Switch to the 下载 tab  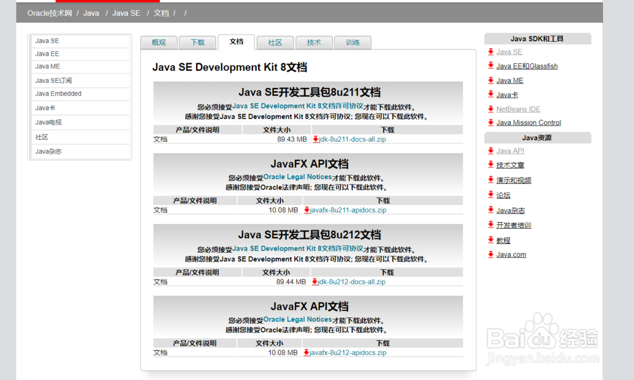tap(198, 42)
